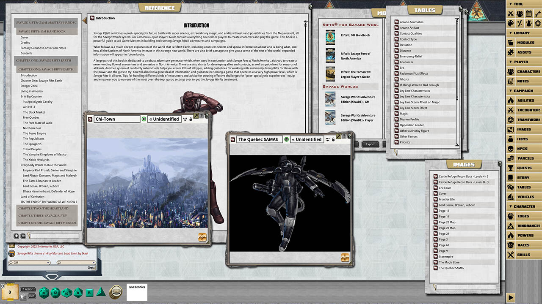
Task: Roll the green d20 die
Action: tap(44, 292)
